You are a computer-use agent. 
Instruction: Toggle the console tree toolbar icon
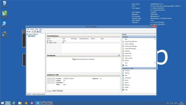click(x=35, y=32)
